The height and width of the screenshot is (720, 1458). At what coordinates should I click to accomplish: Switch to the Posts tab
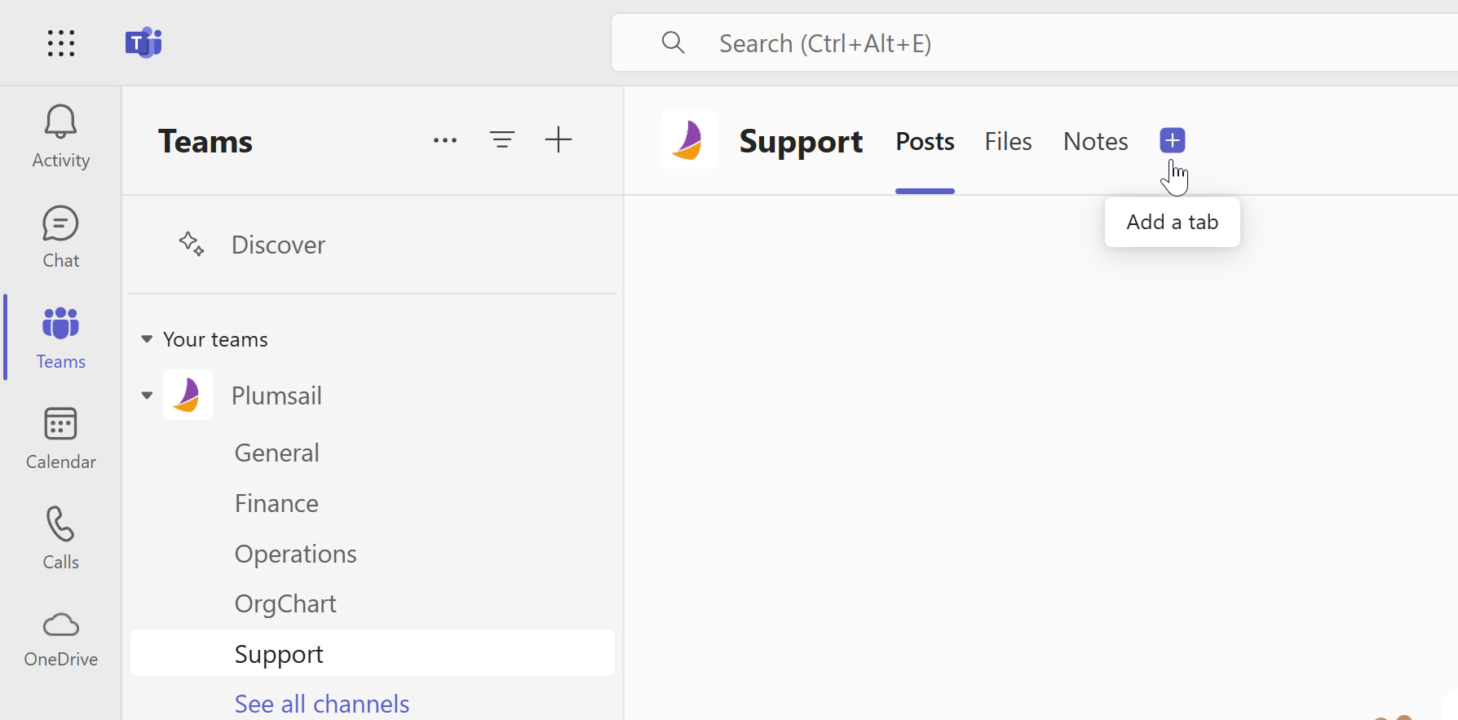click(x=925, y=142)
